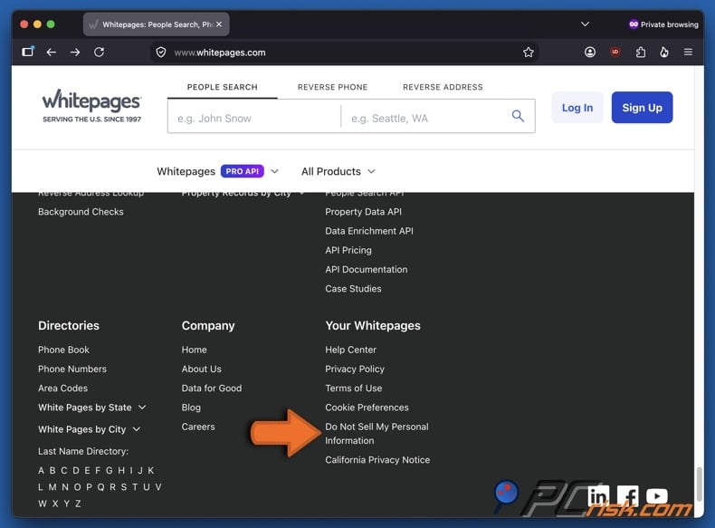
Task: Open the Blog link
Action: [191, 407]
